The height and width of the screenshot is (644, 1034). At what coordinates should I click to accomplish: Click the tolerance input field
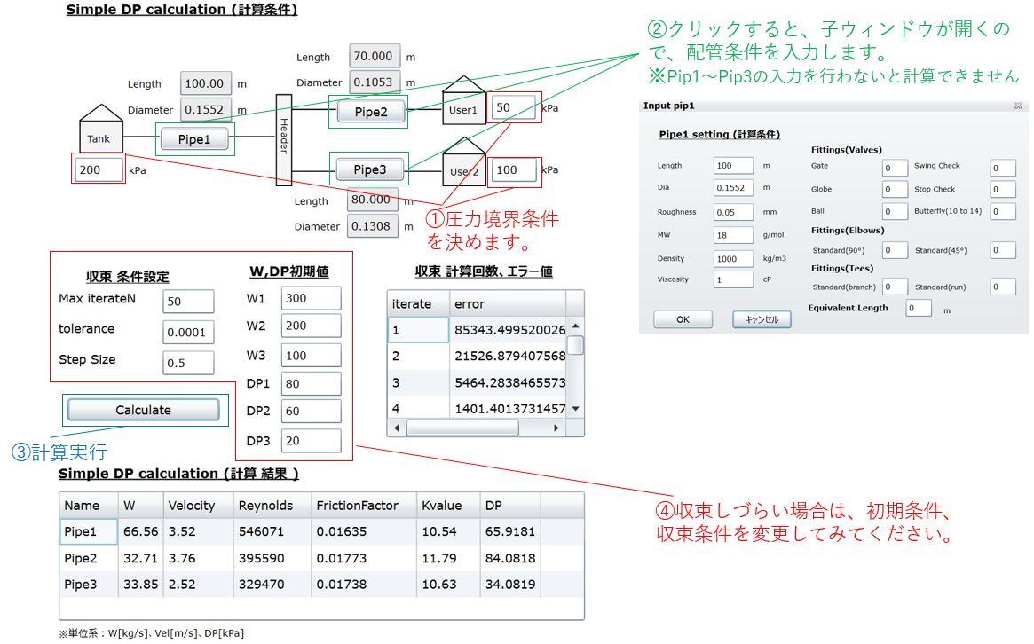[x=188, y=333]
